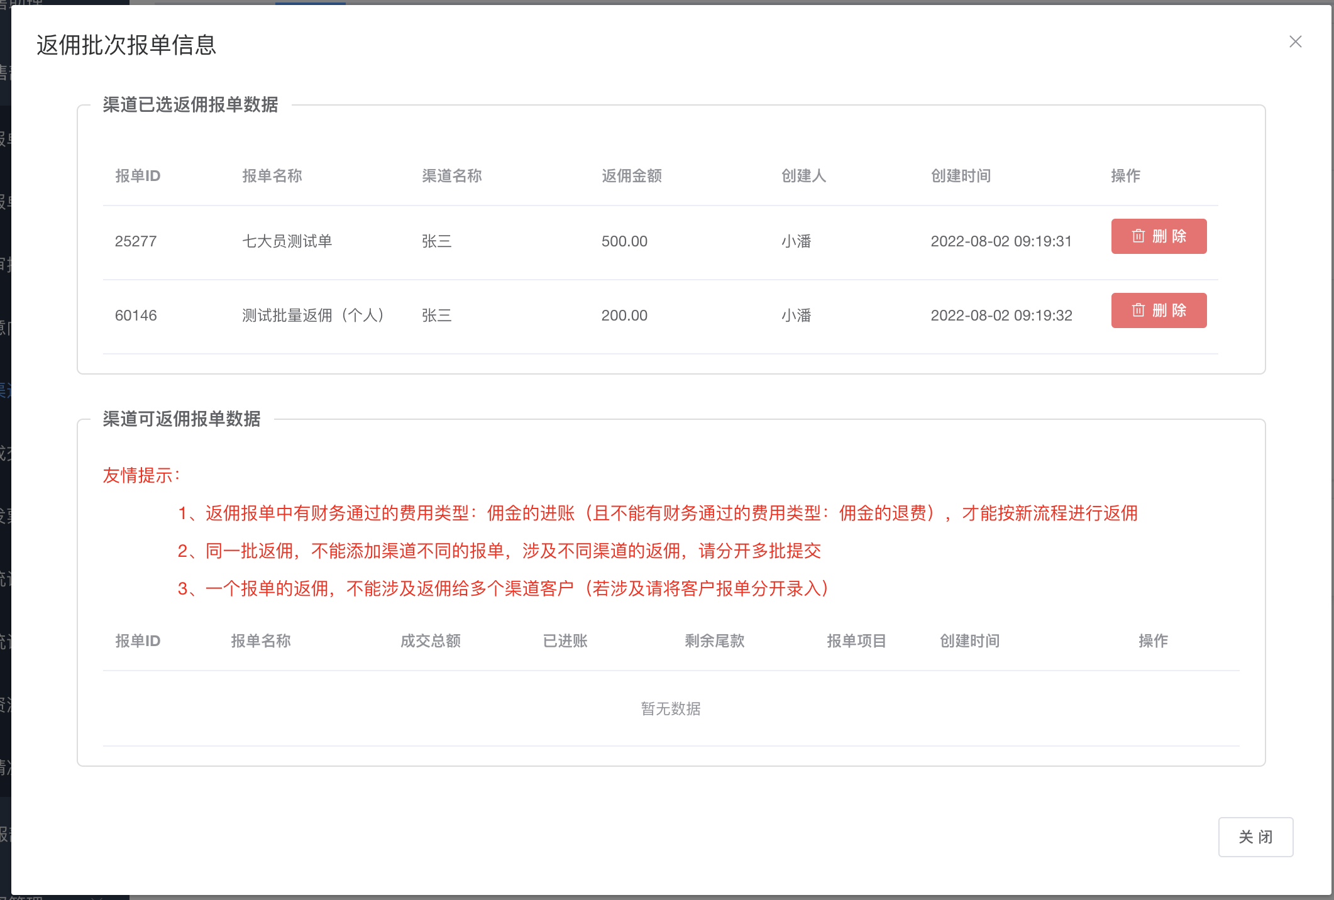Click the 500.00 rebate amount cell
The image size is (1334, 900).
click(624, 241)
